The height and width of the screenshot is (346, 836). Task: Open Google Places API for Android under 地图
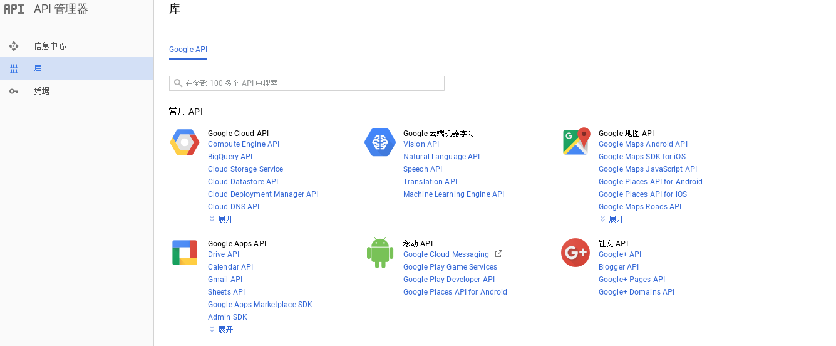point(651,182)
